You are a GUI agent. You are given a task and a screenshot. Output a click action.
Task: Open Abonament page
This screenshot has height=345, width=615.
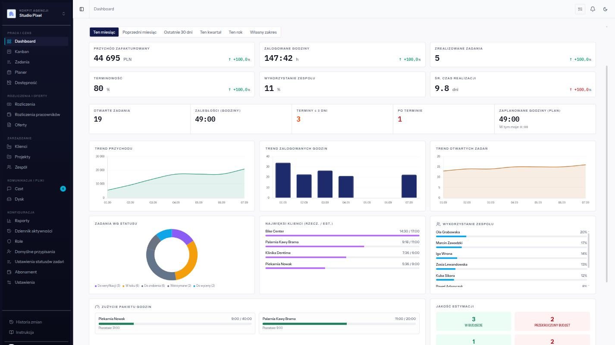(36, 272)
